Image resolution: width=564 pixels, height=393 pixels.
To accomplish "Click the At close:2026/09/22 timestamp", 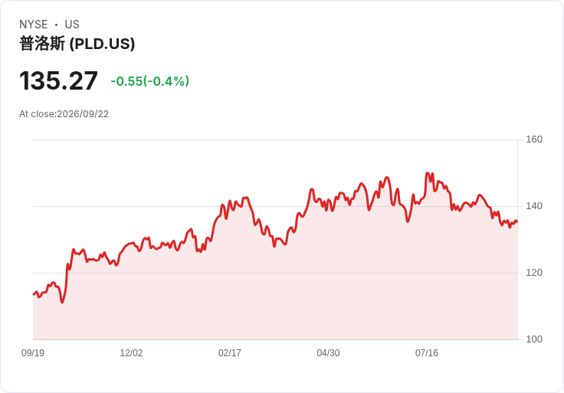I will click(64, 114).
